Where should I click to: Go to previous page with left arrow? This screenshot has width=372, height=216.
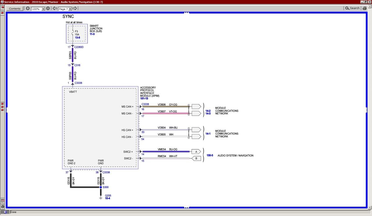point(55,8)
